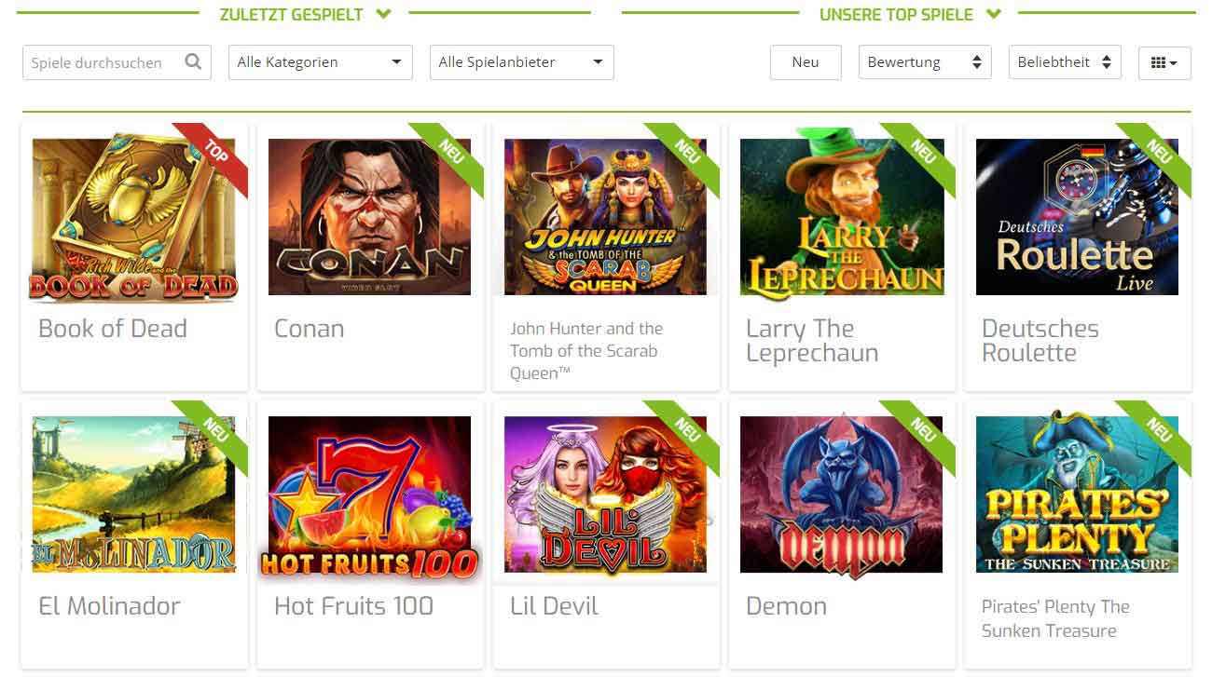Open the Hot Fruits 100 thumbnail
This screenshot has height=677, width=1212.
[x=369, y=497]
